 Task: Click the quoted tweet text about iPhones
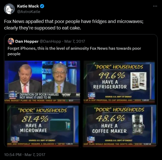[74, 51]
